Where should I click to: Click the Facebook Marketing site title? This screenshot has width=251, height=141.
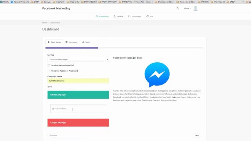pyautogui.click(x=56, y=9)
